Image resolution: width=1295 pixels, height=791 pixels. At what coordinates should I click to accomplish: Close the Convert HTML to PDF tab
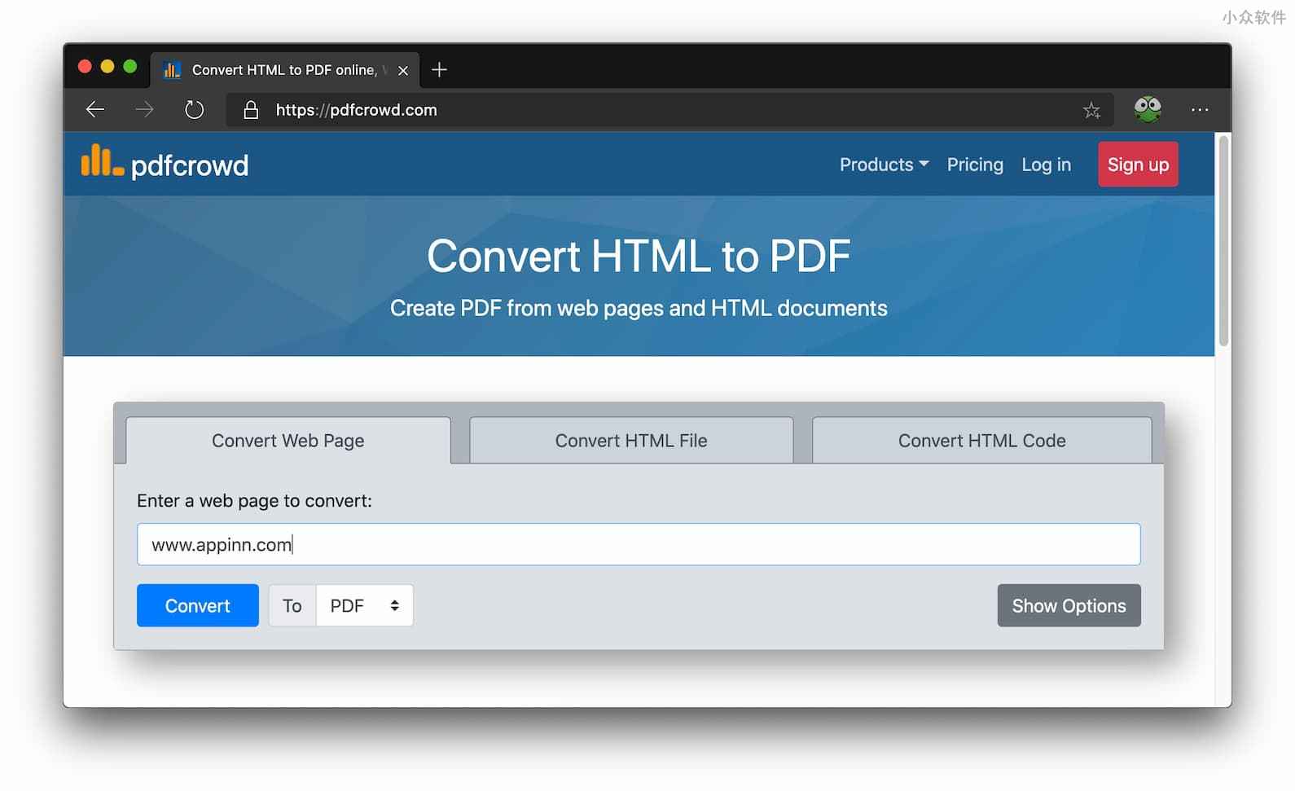(x=403, y=71)
